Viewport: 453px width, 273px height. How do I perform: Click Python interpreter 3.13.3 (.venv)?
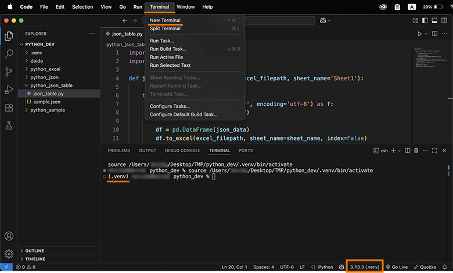[365, 267]
